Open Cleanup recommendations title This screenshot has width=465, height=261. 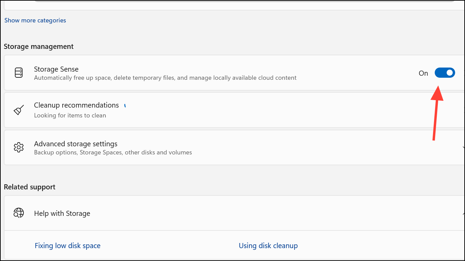[x=76, y=105]
